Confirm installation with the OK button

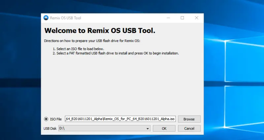(x=164, y=128)
